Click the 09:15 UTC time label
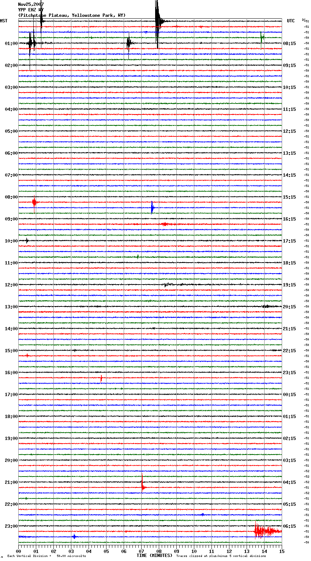The width and height of the screenshot is (311, 561). pyautogui.click(x=289, y=65)
